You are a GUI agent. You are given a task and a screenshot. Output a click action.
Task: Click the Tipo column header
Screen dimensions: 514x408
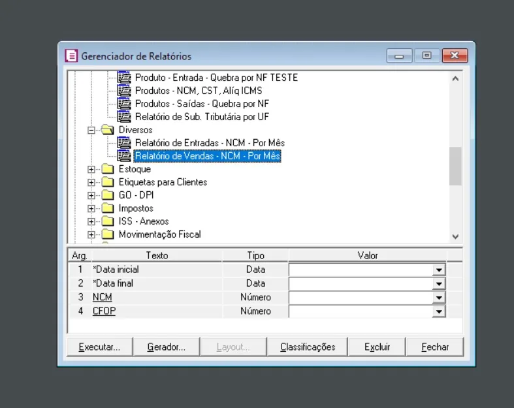pos(255,255)
